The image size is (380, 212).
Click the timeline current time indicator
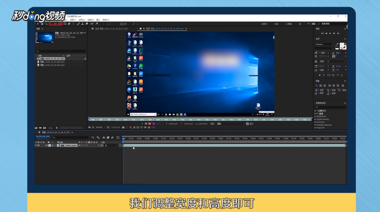(x=123, y=139)
